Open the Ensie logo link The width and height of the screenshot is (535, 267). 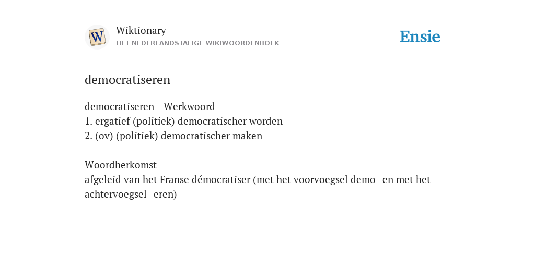420,37
